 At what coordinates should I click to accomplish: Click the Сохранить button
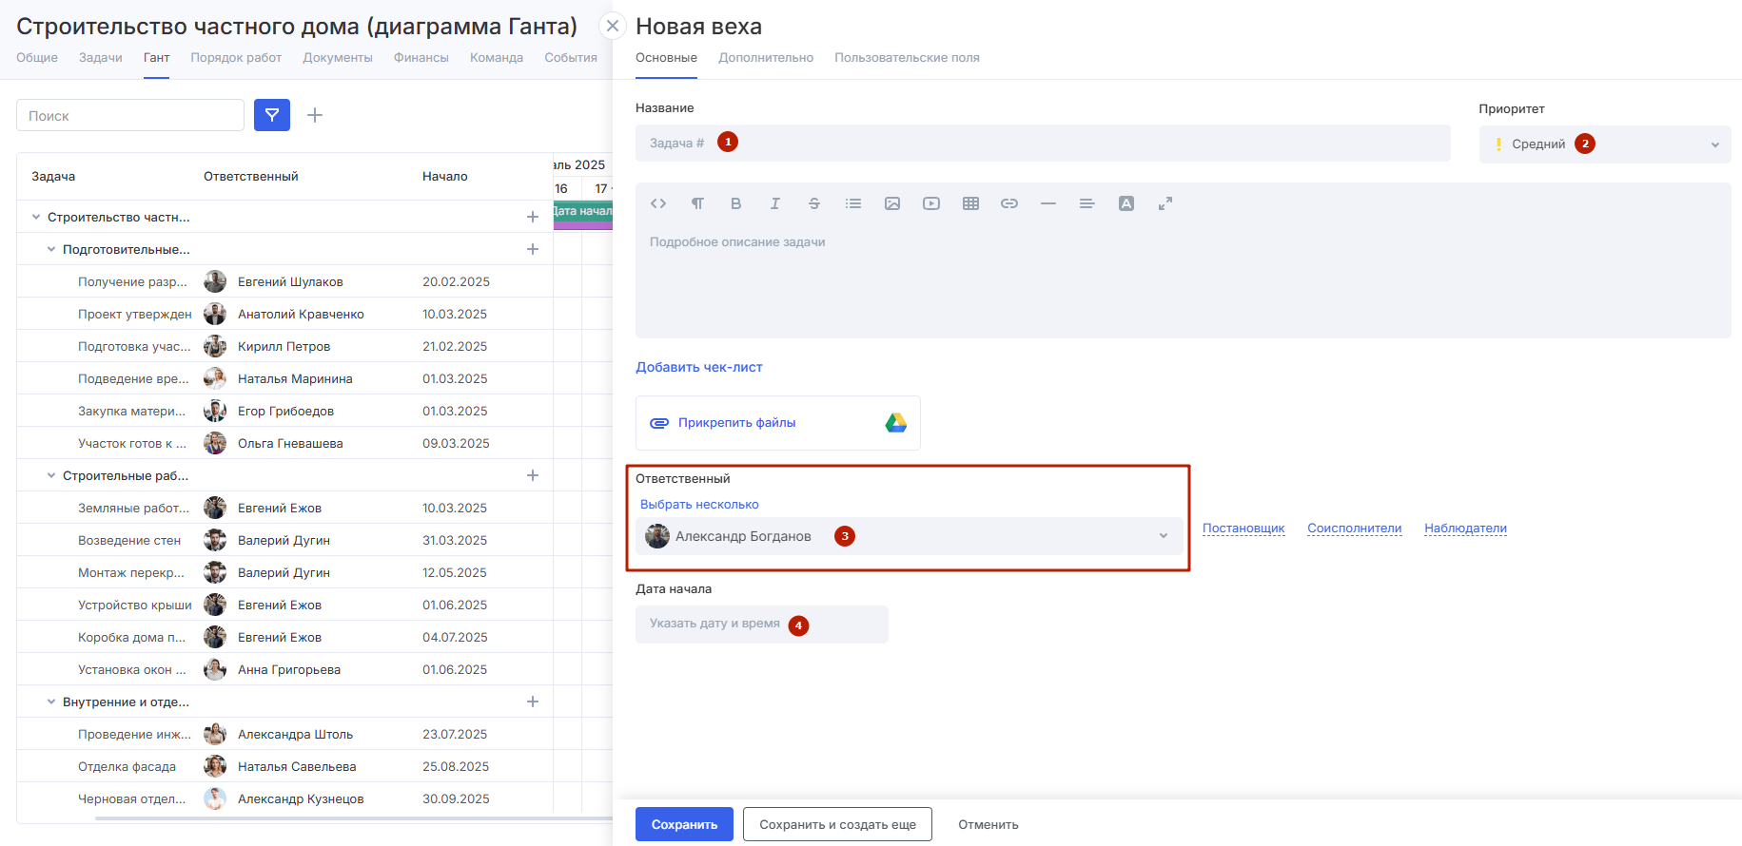point(684,824)
